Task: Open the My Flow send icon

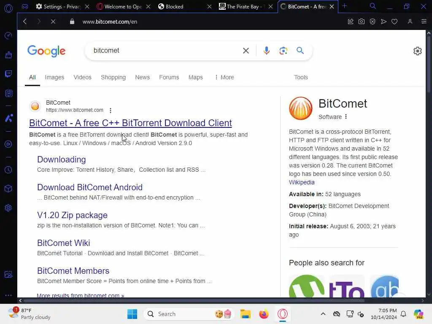Action: [383, 22]
